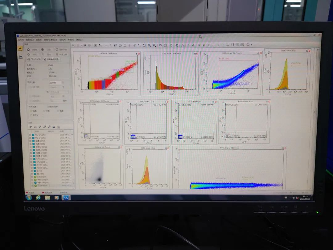Select the four-quadrant crosshair gate tool

[x=130, y=45]
